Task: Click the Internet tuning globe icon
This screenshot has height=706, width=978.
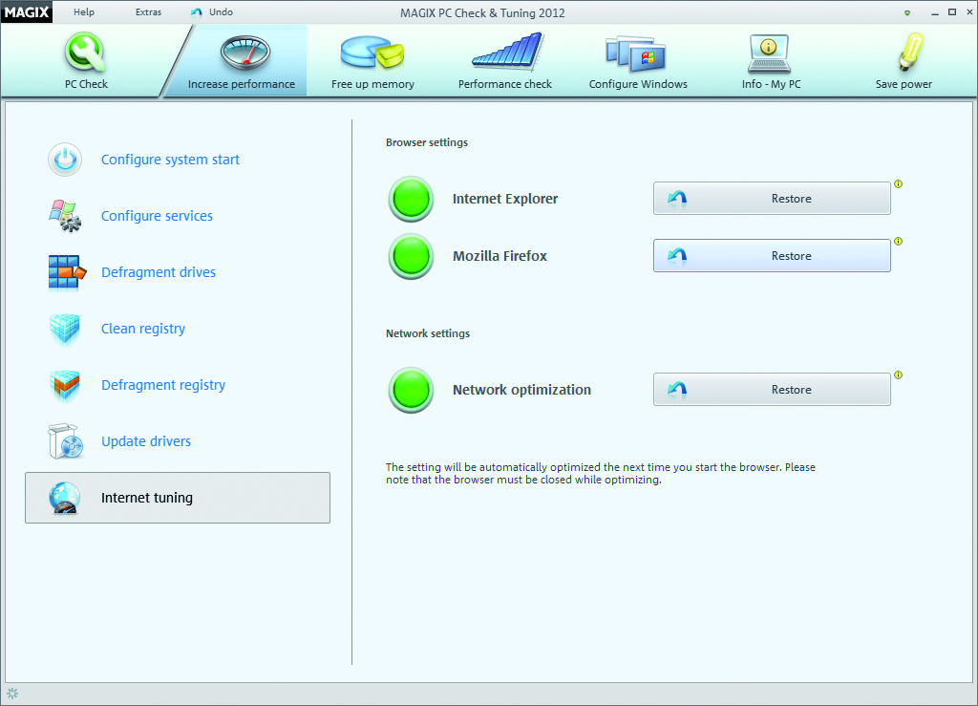Action: pyautogui.click(x=65, y=498)
